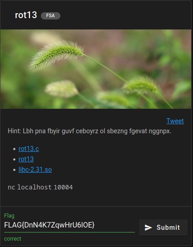Click the bullet beside rot13.c
Image resolution: width=193 pixels, height=247 pixels.
point(15,149)
